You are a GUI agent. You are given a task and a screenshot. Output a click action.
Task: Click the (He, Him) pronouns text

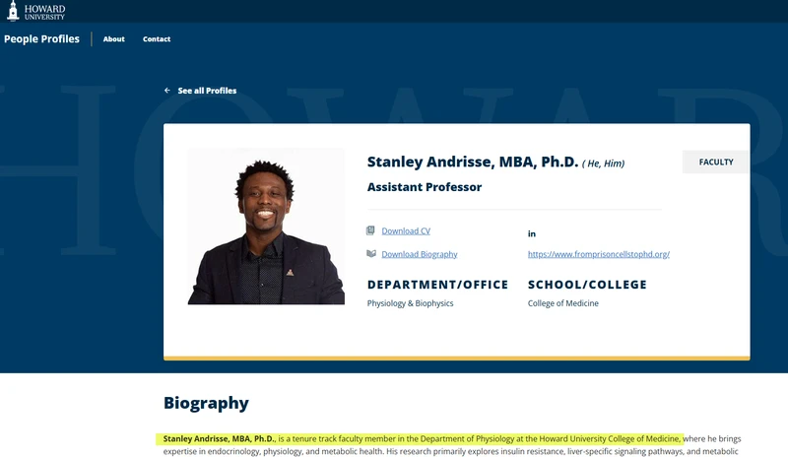point(603,163)
